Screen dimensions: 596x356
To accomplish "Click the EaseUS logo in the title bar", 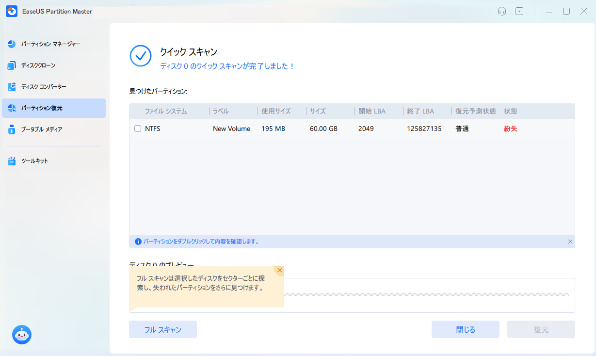I will pos(11,11).
